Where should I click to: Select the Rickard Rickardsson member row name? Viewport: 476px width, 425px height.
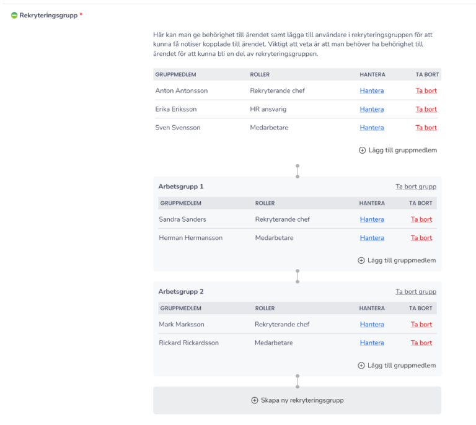tap(188, 343)
